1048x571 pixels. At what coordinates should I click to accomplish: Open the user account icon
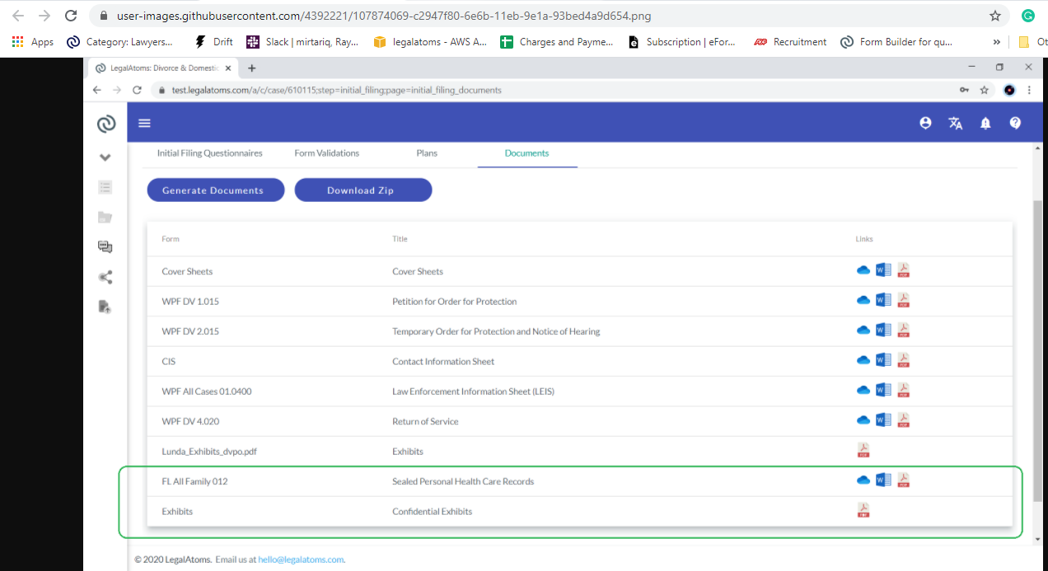(925, 123)
